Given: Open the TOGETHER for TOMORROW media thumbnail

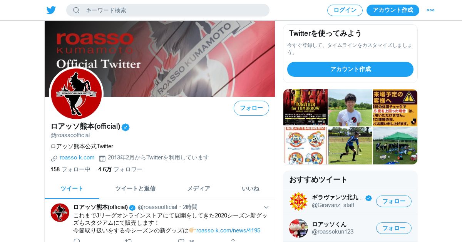Looking at the screenshot, I should pos(305,107).
